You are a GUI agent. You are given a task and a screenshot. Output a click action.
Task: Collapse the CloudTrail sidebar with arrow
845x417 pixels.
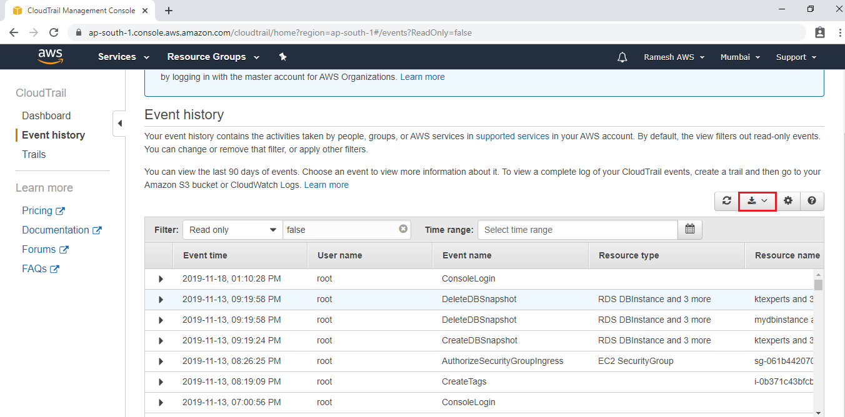coord(119,124)
